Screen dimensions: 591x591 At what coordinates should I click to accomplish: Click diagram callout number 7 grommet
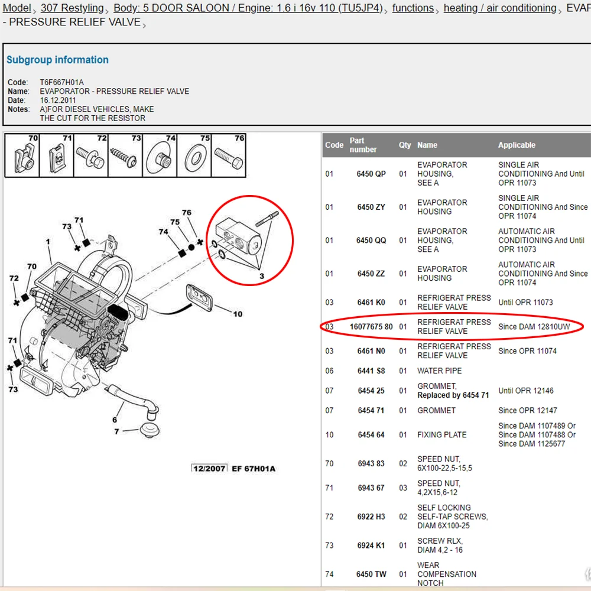(116, 431)
